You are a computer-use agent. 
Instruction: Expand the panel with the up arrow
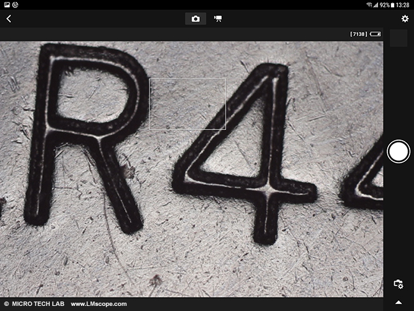(398, 302)
